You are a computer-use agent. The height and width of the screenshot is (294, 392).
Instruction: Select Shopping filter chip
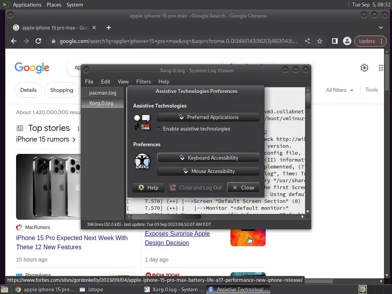click(62, 90)
